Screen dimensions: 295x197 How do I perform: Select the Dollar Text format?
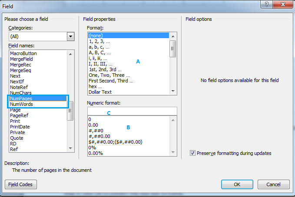point(100,92)
